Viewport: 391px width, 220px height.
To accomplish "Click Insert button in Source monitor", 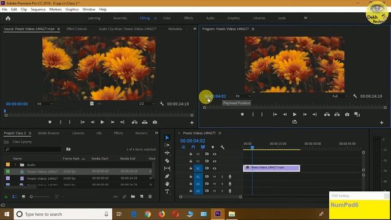I will pos(134,122).
